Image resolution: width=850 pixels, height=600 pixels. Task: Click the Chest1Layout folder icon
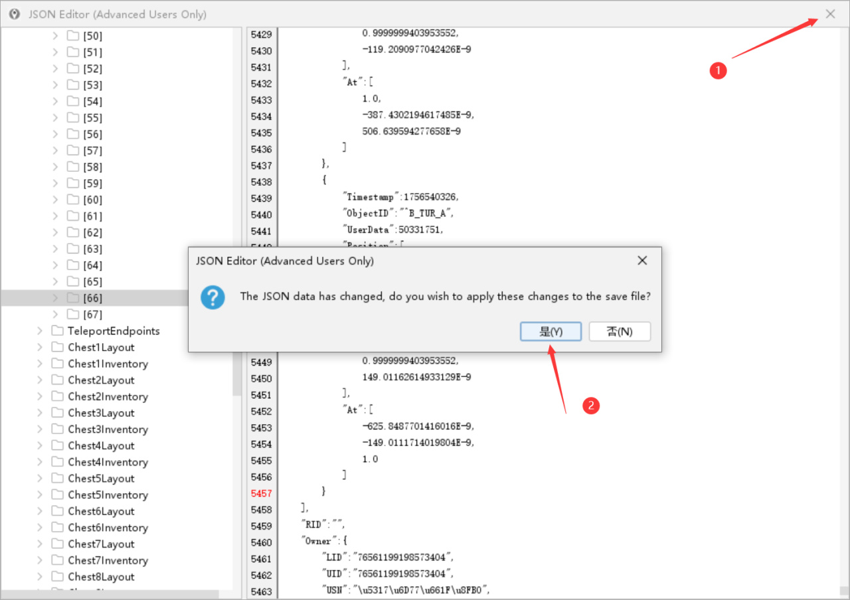coord(57,347)
